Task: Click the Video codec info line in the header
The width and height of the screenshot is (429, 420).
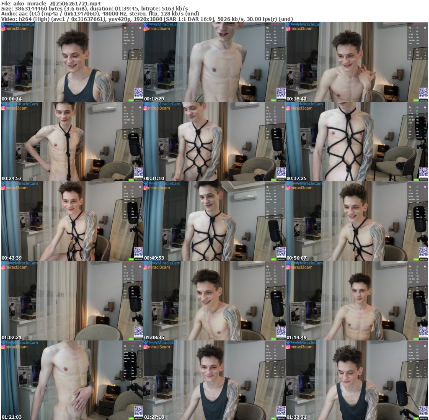Action: click(x=147, y=19)
